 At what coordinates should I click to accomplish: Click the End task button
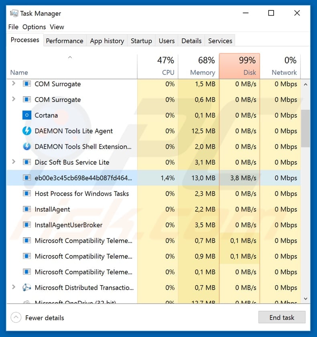click(282, 317)
